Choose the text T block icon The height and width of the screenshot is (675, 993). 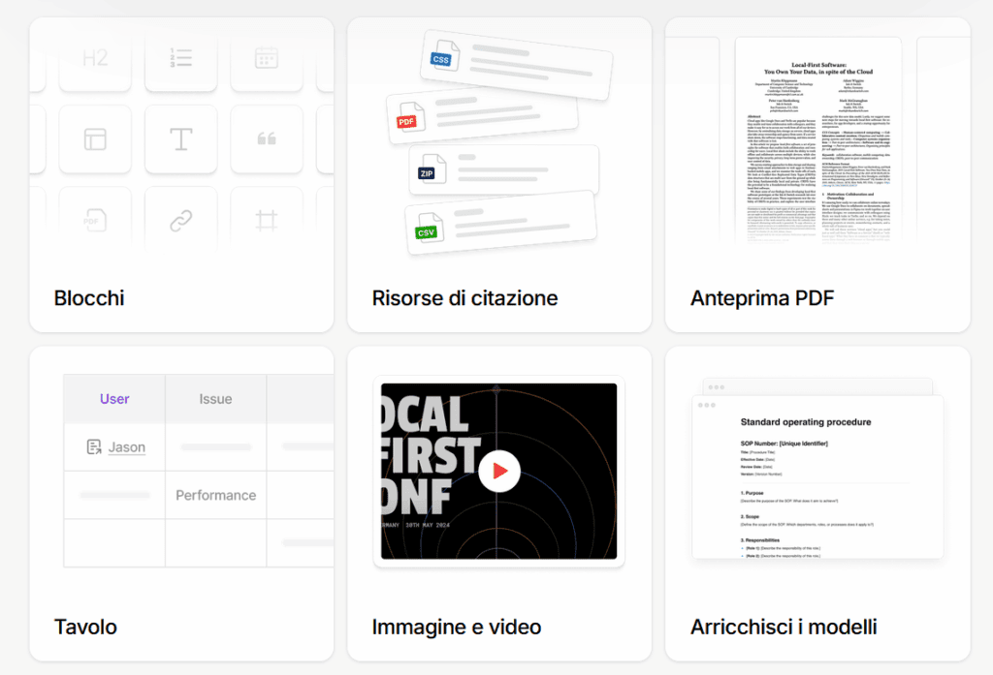point(180,139)
